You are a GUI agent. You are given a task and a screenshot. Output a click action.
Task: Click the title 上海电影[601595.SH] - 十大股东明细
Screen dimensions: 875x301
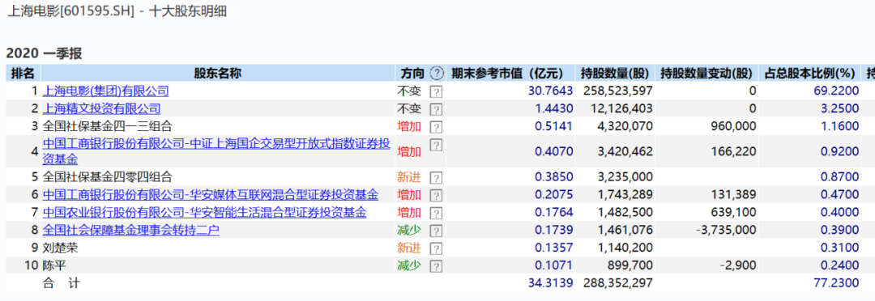coord(117,11)
